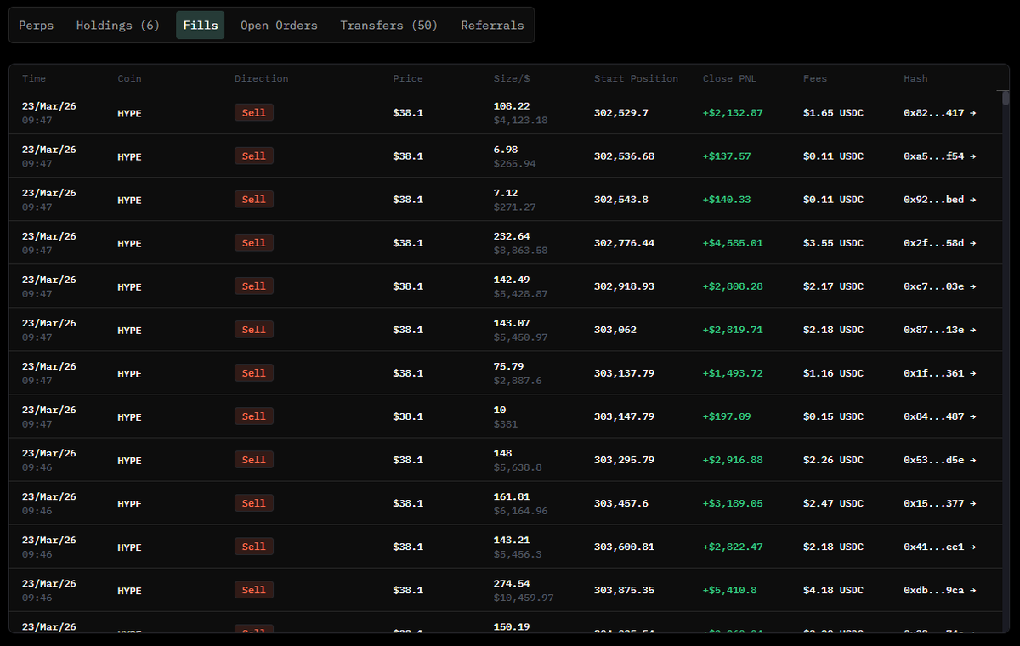Click PNL value +$2,132.87
The image size is (1020, 646).
pyautogui.click(x=733, y=113)
